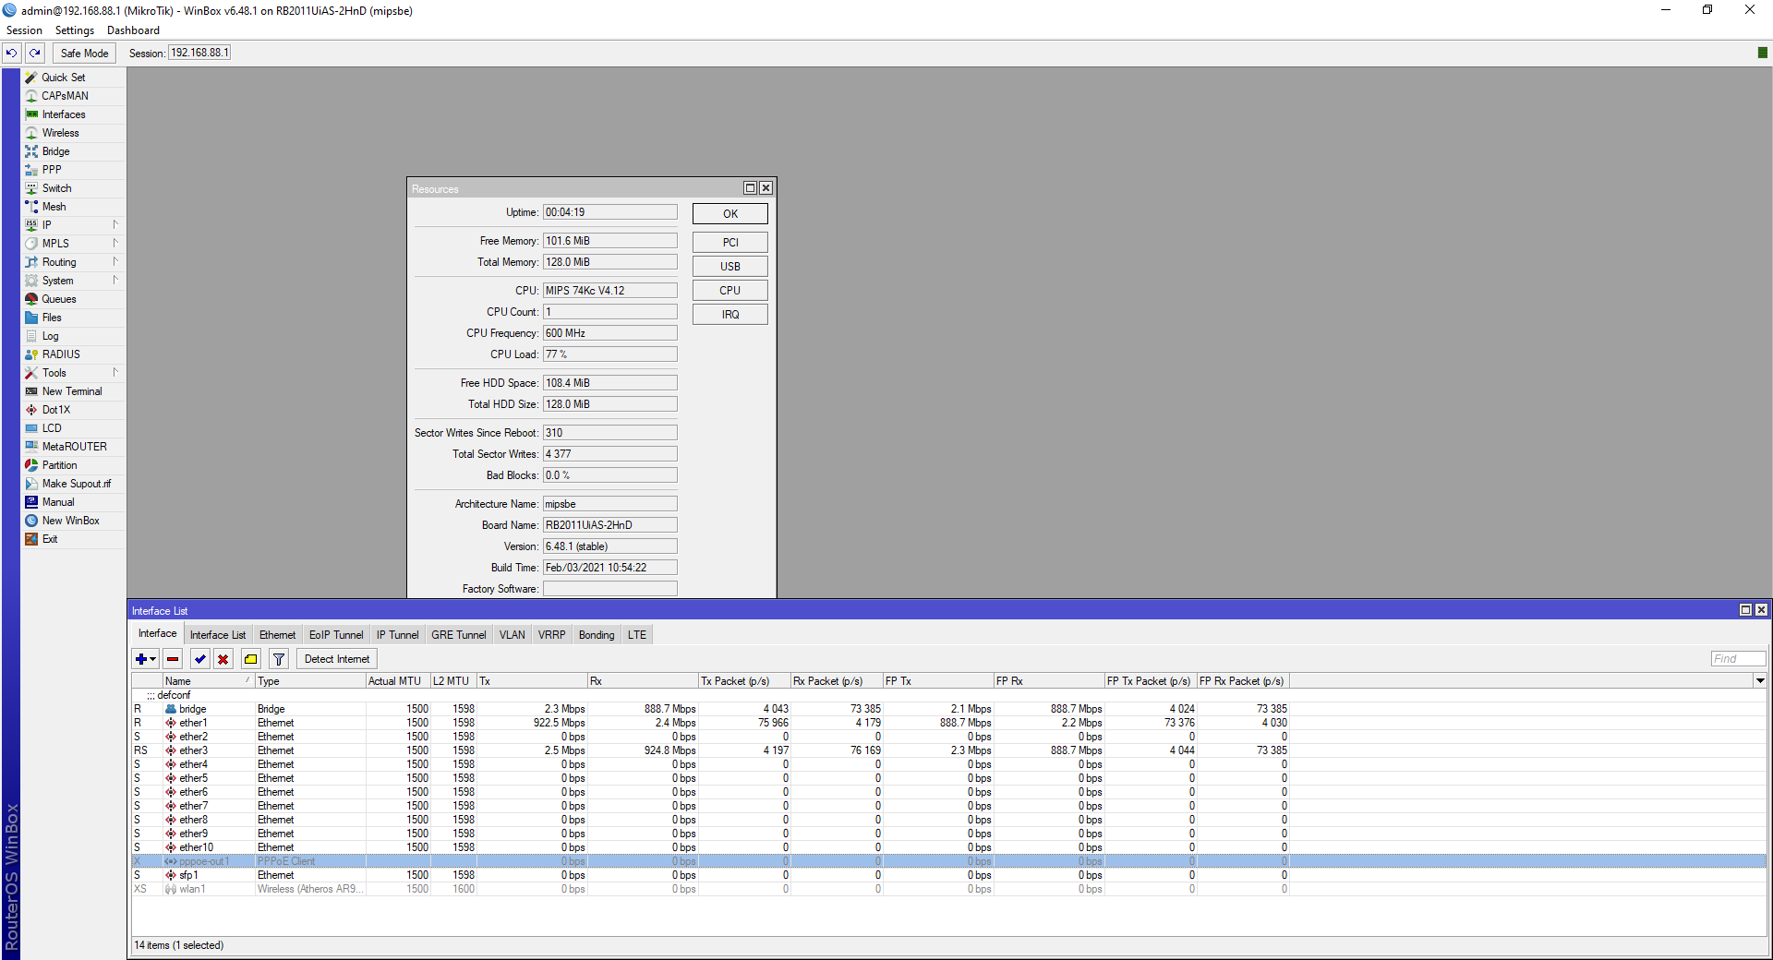1773x960 pixels.
Task: Click the Session address field
Action: pos(199,54)
